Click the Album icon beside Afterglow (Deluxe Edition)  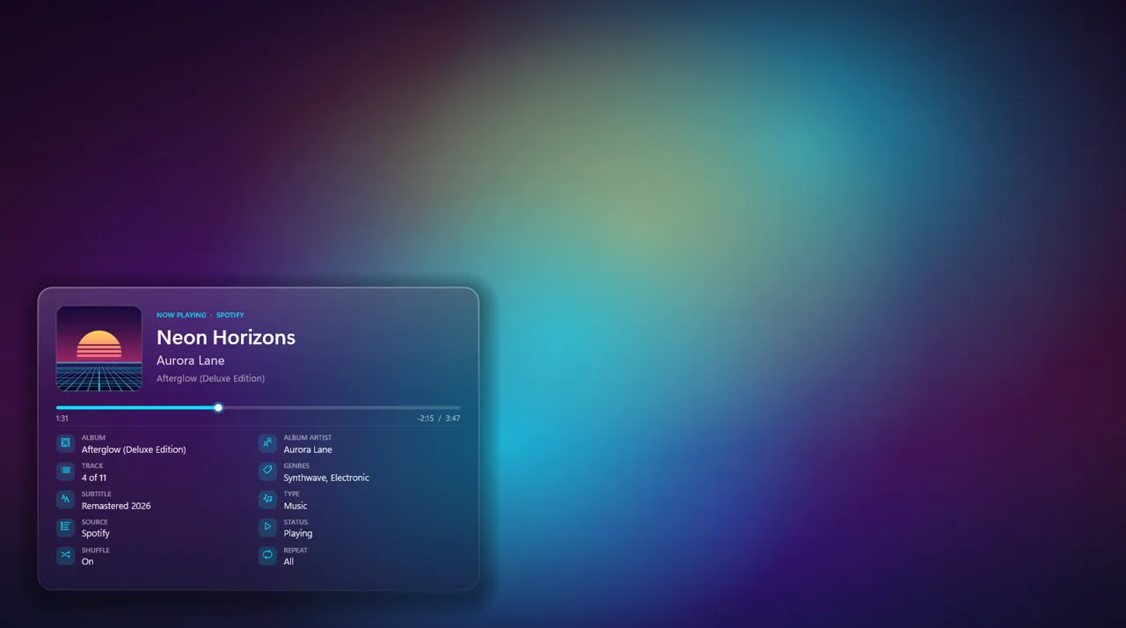[x=65, y=443]
